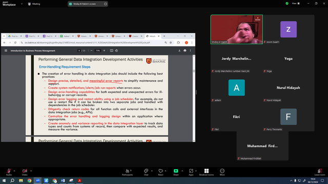Switch to the Course browser tab

tap(136, 36)
